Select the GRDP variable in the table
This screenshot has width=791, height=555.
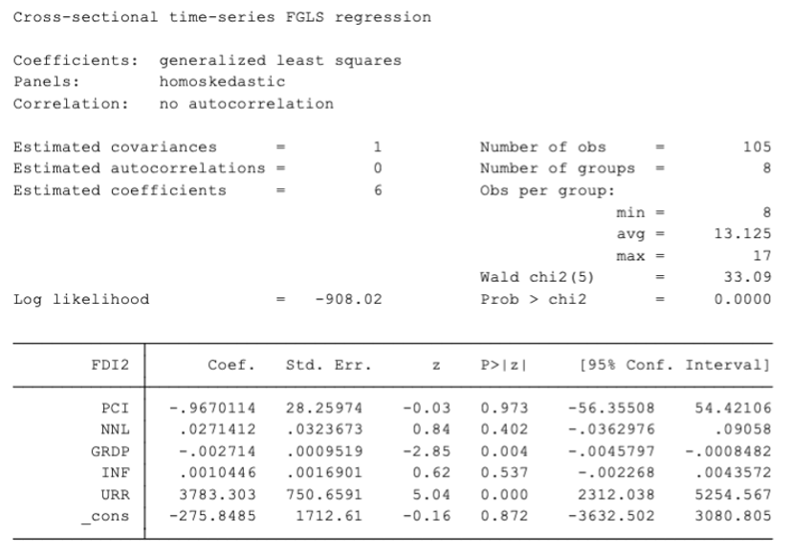[x=112, y=451]
